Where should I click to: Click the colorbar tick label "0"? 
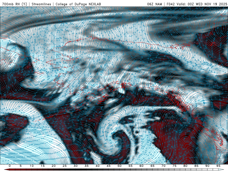point(10,166)
